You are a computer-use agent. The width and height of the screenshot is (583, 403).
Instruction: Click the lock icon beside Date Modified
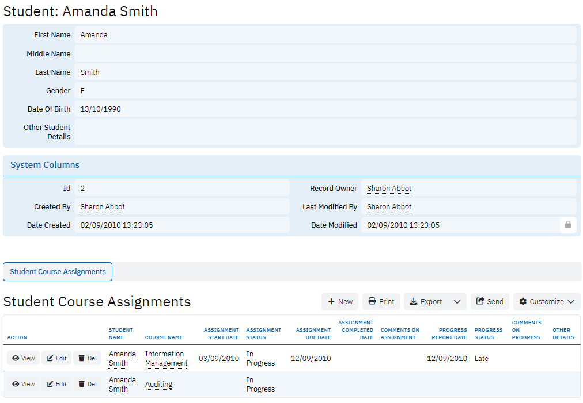click(567, 225)
